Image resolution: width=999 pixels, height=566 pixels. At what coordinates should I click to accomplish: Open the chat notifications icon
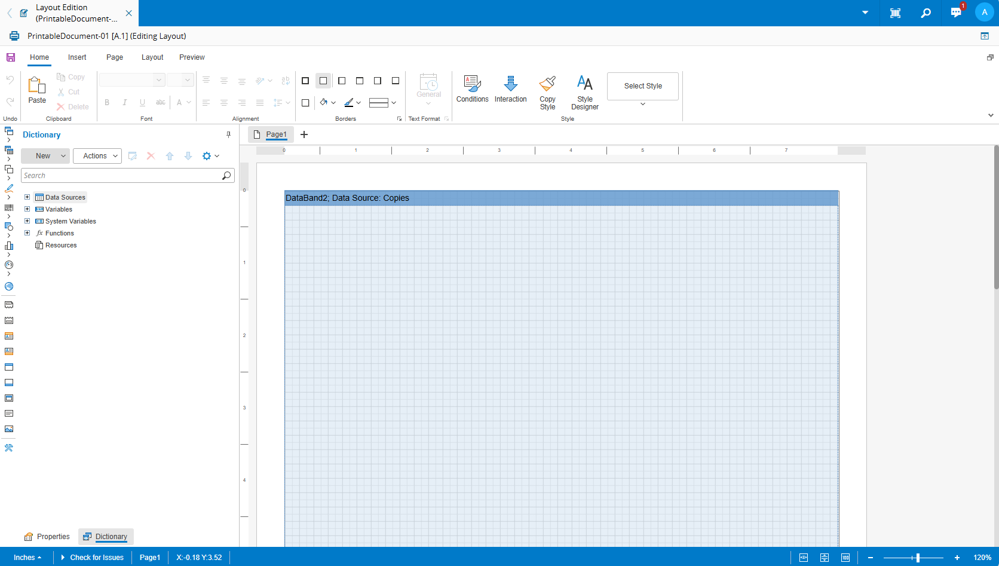point(956,13)
